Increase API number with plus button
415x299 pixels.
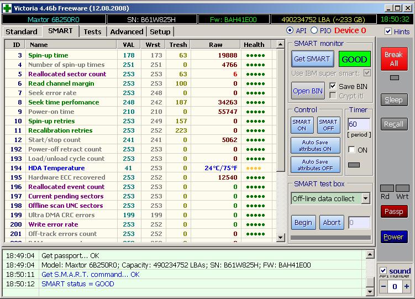[x=407, y=286]
